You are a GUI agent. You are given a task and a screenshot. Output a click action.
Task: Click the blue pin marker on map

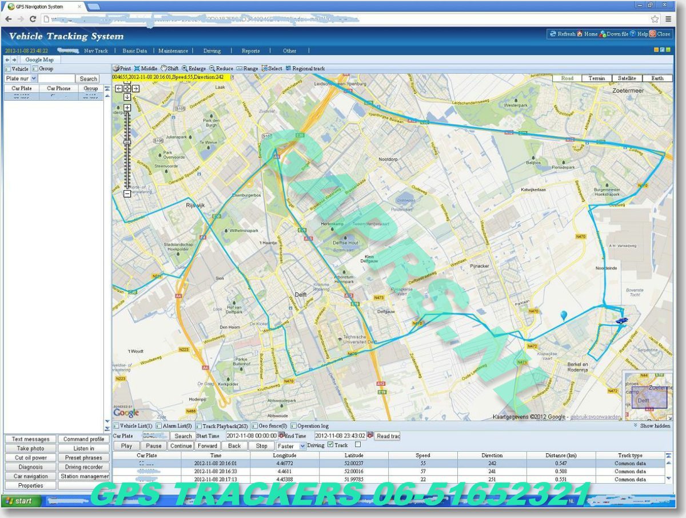coord(564,315)
